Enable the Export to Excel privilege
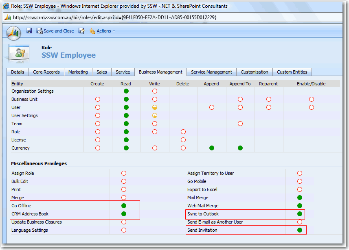Screen dimensions: 349x250 300,189
